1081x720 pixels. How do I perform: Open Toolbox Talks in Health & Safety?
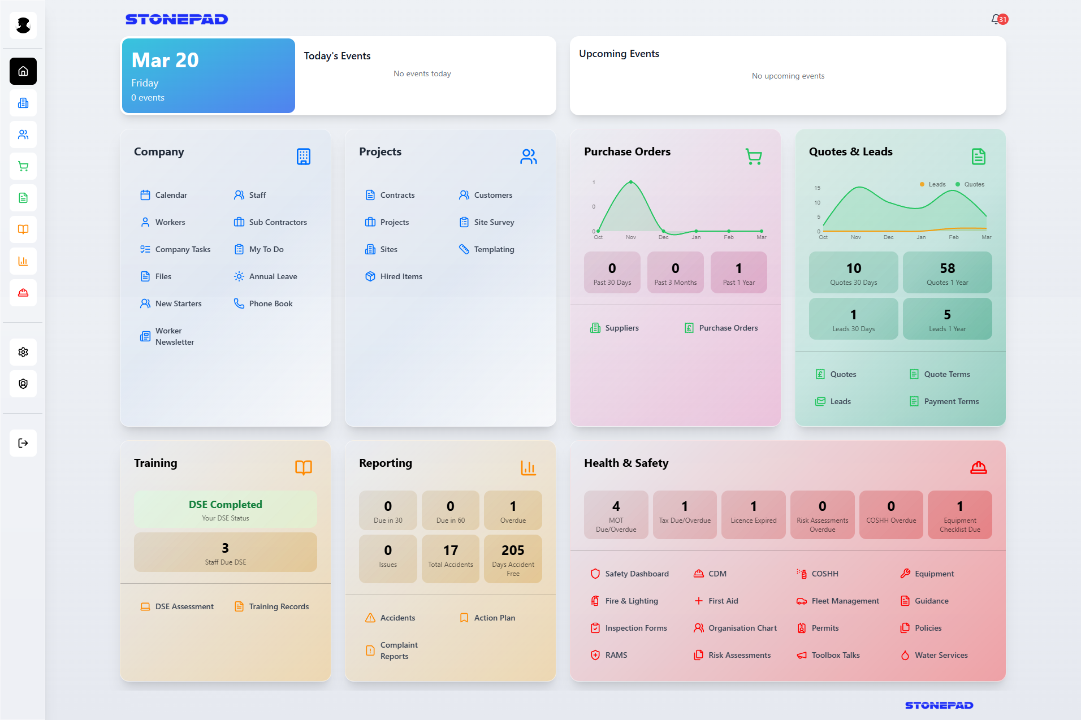(x=836, y=654)
